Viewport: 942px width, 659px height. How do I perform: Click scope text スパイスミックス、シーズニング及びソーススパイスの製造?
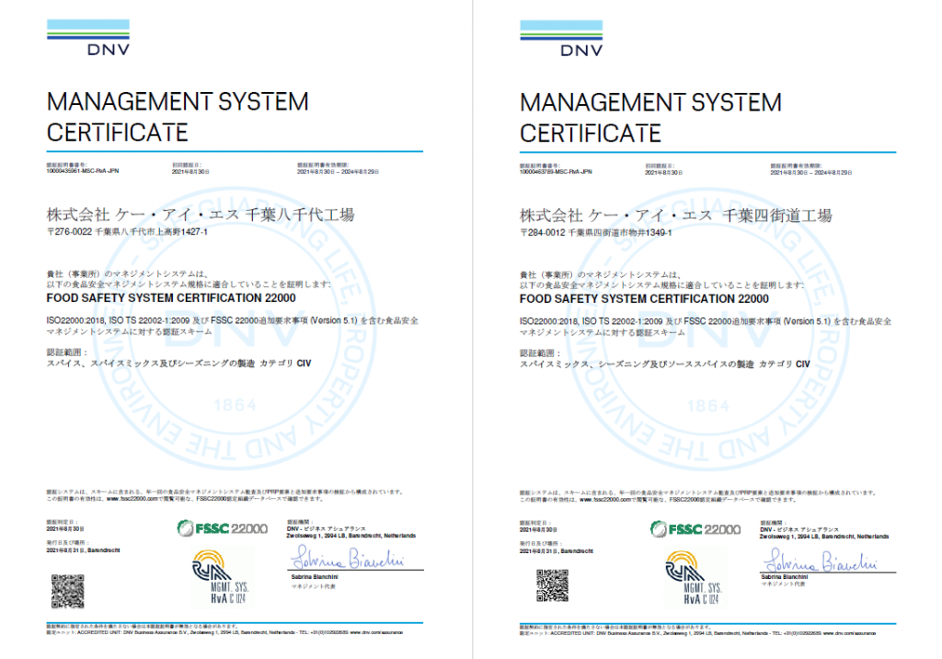point(637,364)
